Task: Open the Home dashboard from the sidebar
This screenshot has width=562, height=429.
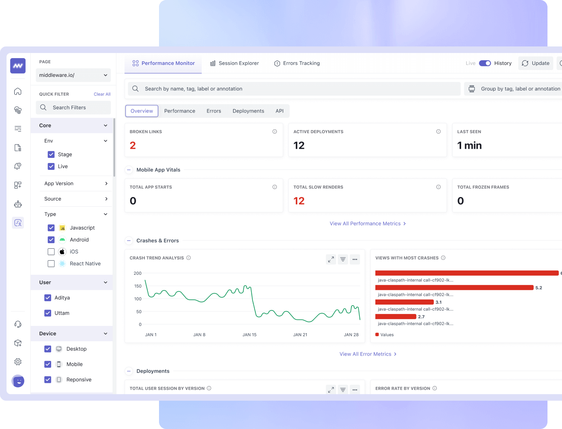Action: pyautogui.click(x=17, y=91)
